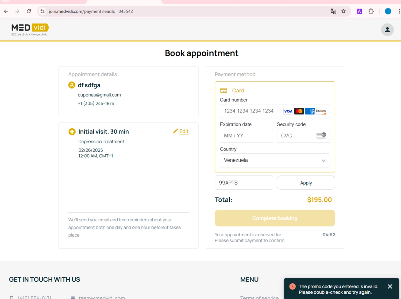Apply the promo code
The image size is (401, 299).
tap(306, 183)
